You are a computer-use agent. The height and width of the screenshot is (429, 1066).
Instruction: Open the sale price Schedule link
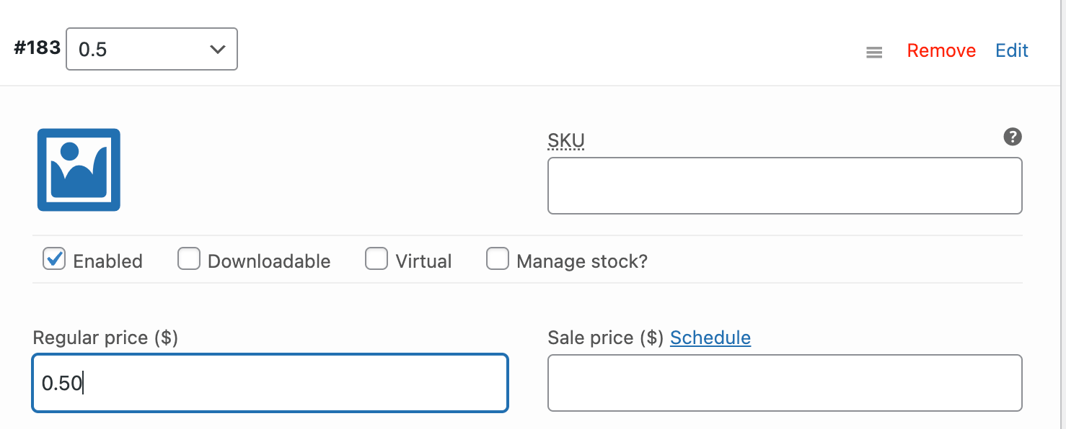[710, 338]
